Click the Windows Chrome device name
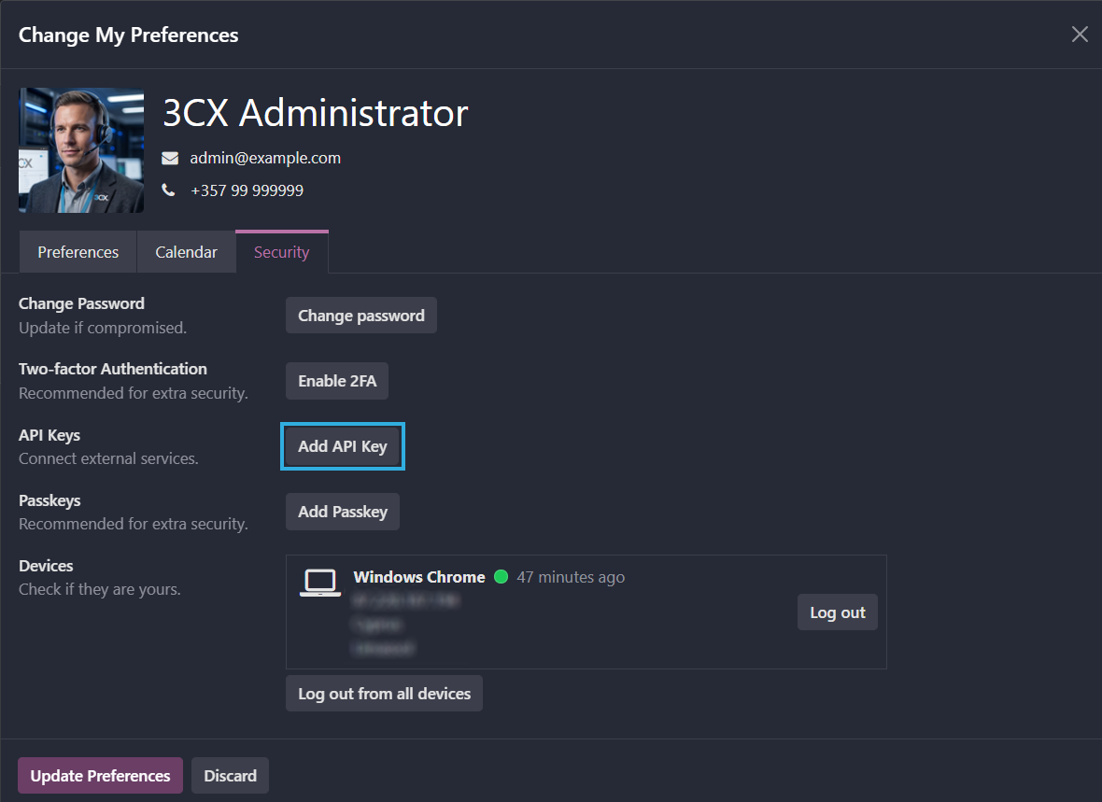 pyautogui.click(x=419, y=577)
